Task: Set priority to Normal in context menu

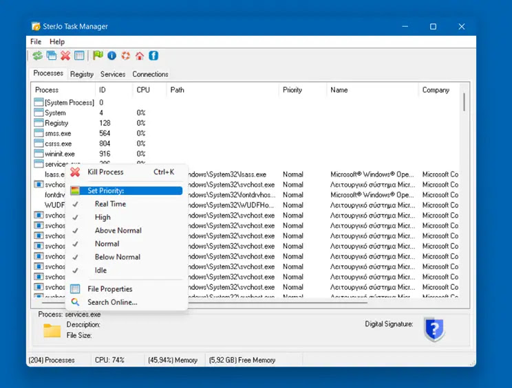Action: pyautogui.click(x=126, y=244)
